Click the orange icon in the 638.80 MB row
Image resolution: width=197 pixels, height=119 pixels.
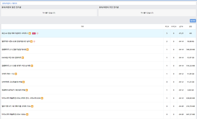[x=42, y=98]
